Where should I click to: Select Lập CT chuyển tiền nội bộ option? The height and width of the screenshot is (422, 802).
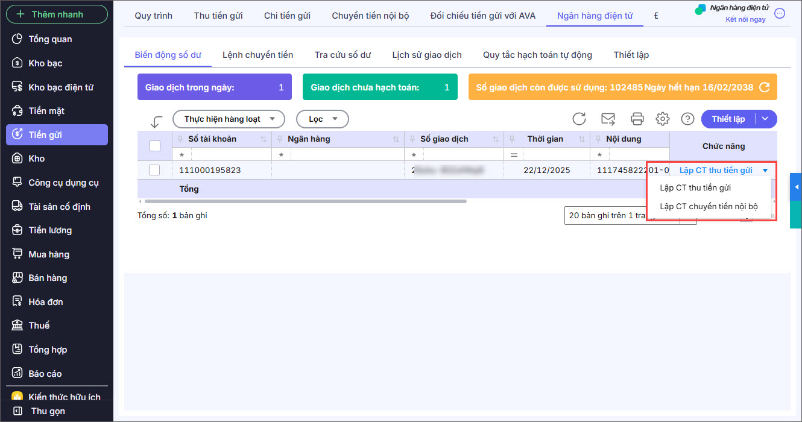point(709,206)
